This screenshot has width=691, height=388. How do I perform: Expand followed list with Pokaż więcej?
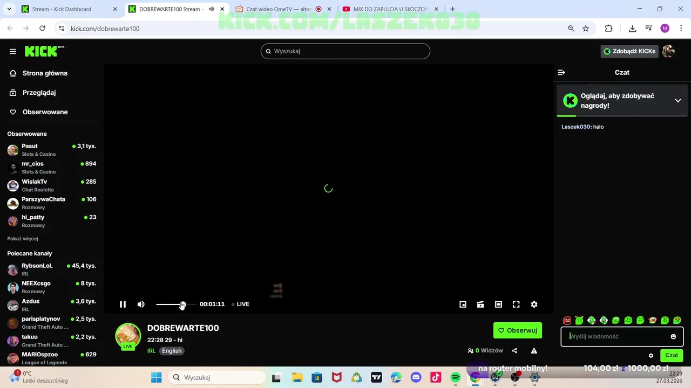23,239
